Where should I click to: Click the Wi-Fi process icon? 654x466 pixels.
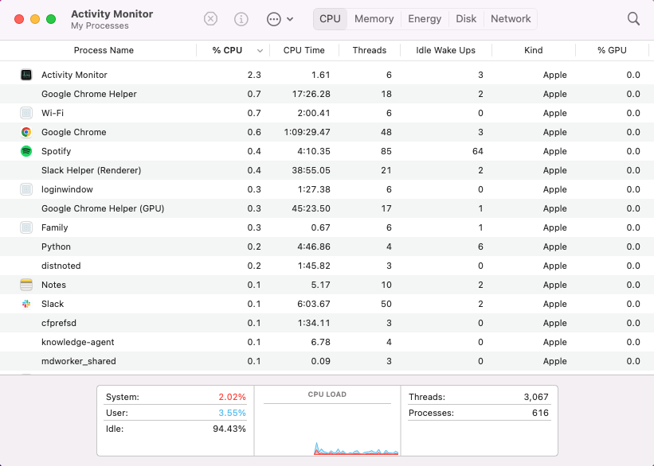26,113
